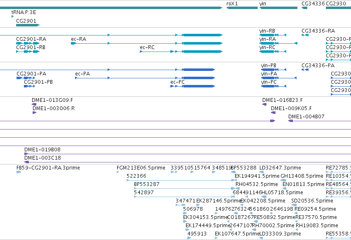Click EST EK304153.5prime
Image resolution: width=351 pixels, height=240 pixels.
click(185, 221)
